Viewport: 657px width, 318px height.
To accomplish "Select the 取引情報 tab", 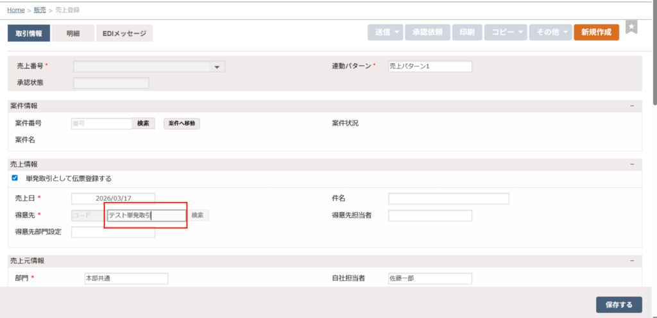I will pyautogui.click(x=28, y=33).
